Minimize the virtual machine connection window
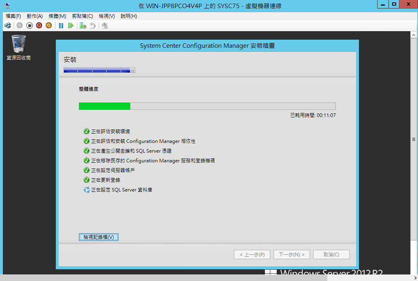 point(383,4)
